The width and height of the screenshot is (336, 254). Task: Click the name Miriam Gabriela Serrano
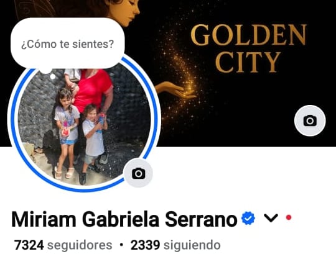[x=124, y=219]
